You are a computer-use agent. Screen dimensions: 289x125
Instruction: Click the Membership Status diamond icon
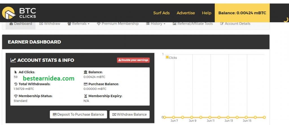pos(16,96)
